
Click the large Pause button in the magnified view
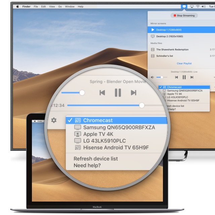pos(118,93)
